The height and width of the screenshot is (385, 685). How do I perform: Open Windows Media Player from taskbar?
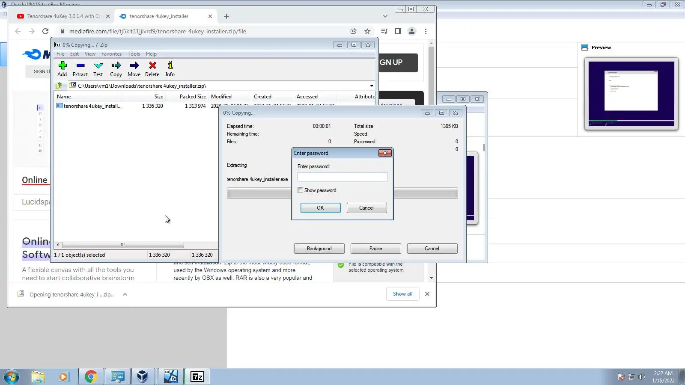click(64, 377)
